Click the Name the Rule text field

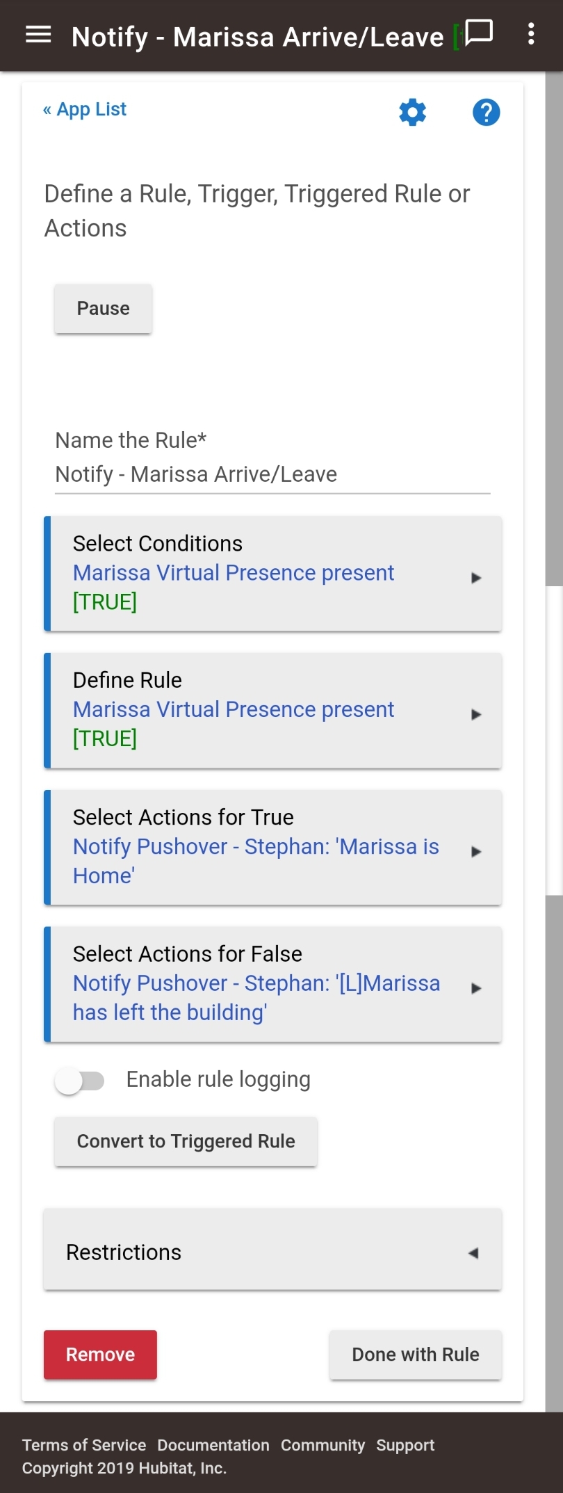click(272, 474)
